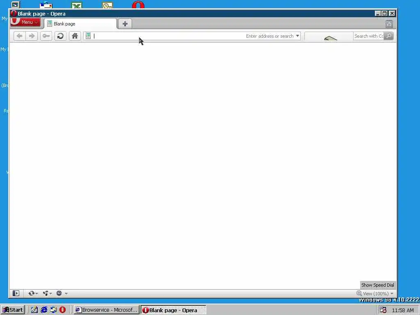Click the magnifier search button
The image size is (420, 315).
coord(389,36)
